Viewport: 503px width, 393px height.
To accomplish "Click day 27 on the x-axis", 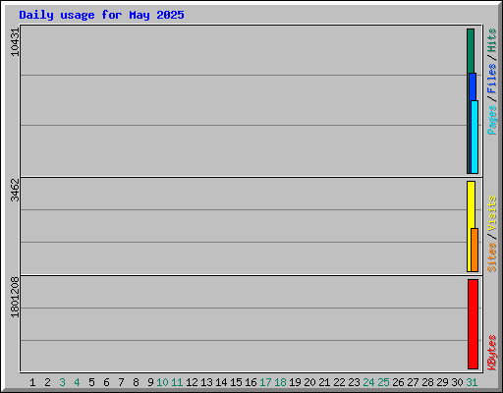I will (x=413, y=382).
